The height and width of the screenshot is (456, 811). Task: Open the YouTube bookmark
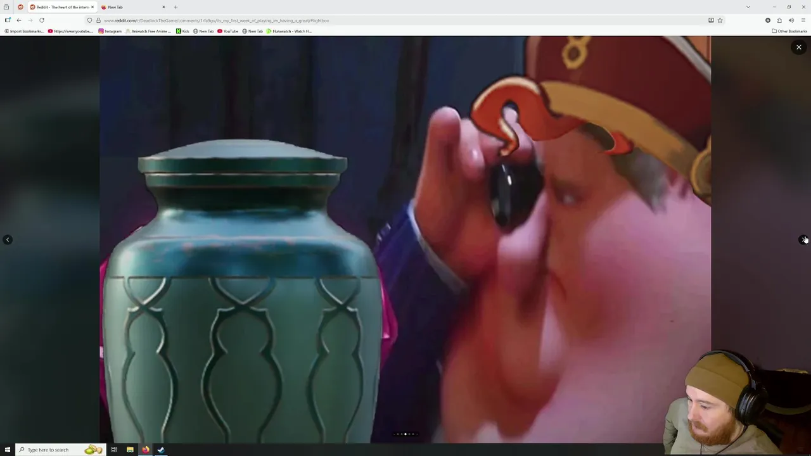[x=228, y=31]
